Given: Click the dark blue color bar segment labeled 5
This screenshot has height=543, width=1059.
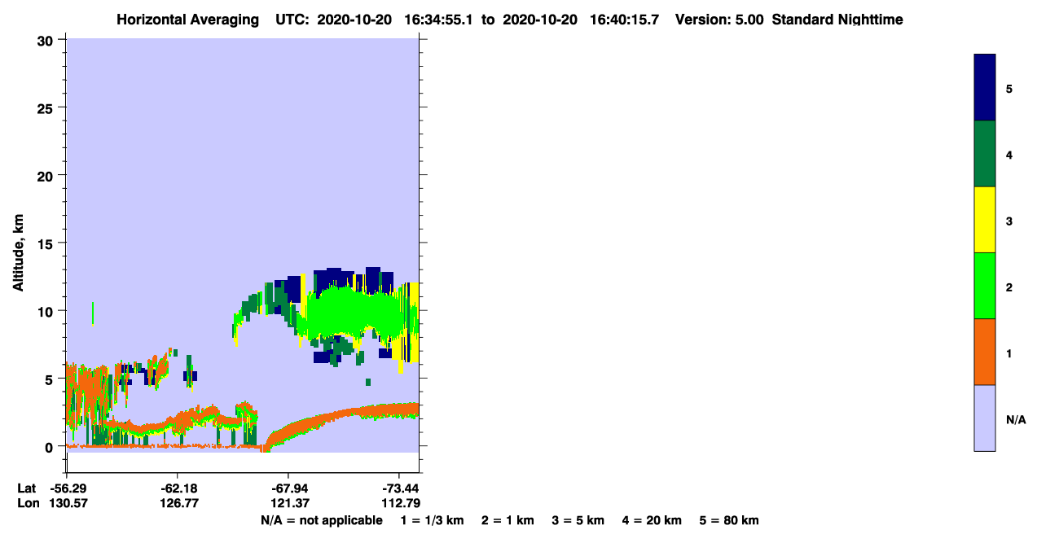Looking at the screenshot, I should [x=985, y=88].
